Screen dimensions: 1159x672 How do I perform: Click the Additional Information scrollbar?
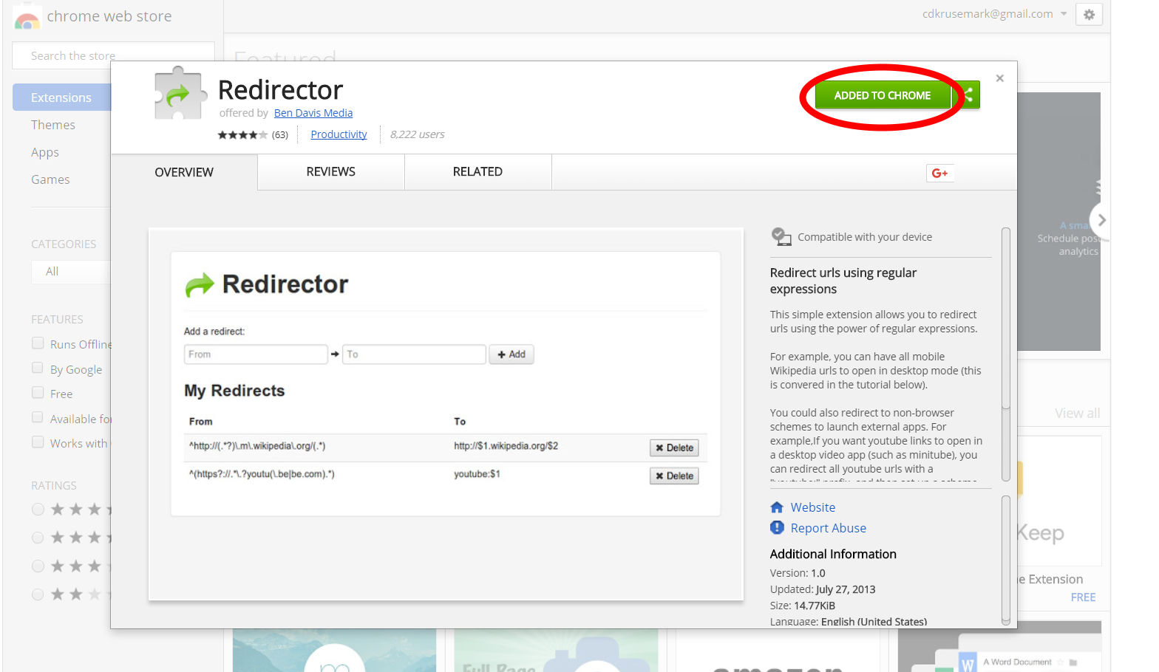click(1005, 560)
